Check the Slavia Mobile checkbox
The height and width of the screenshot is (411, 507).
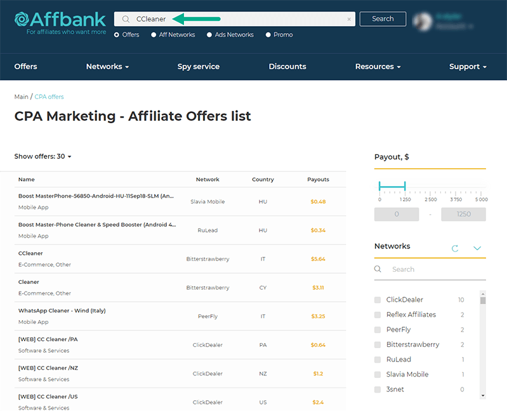click(x=378, y=374)
